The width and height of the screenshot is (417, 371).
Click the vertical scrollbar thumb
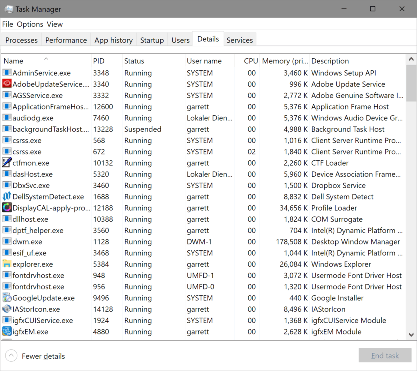click(411, 83)
